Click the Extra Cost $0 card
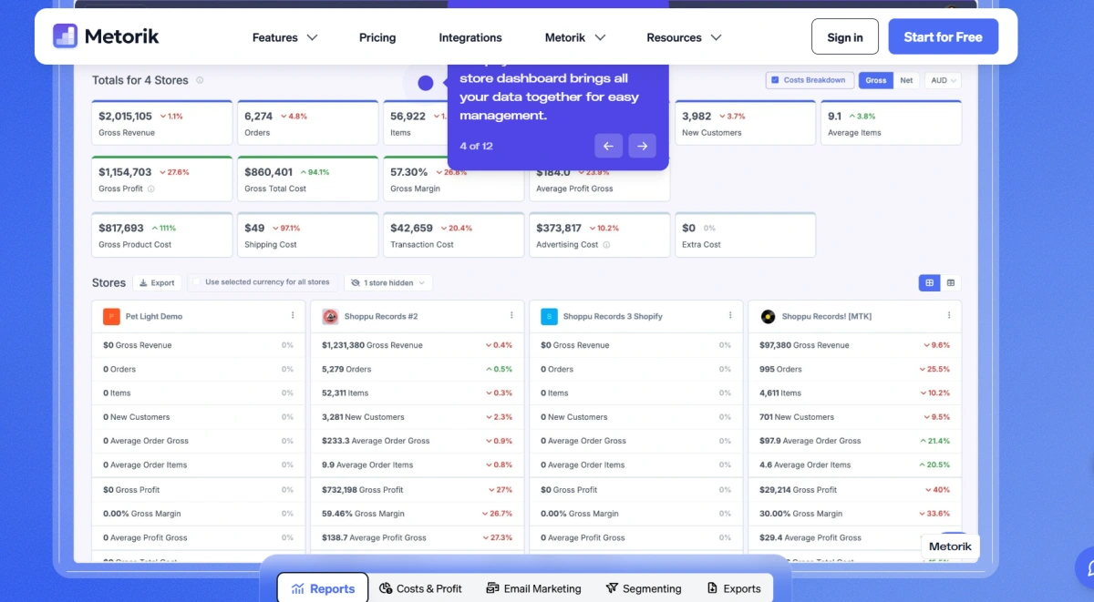This screenshot has width=1094, height=602. (x=746, y=235)
